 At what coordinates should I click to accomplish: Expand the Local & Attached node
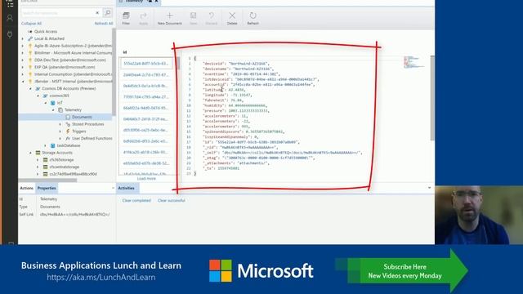coord(23,38)
